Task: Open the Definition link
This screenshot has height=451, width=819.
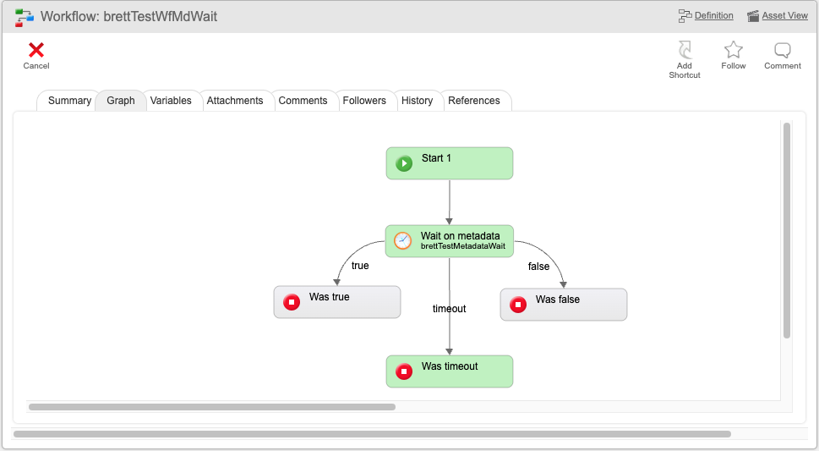Action: coord(713,16)
